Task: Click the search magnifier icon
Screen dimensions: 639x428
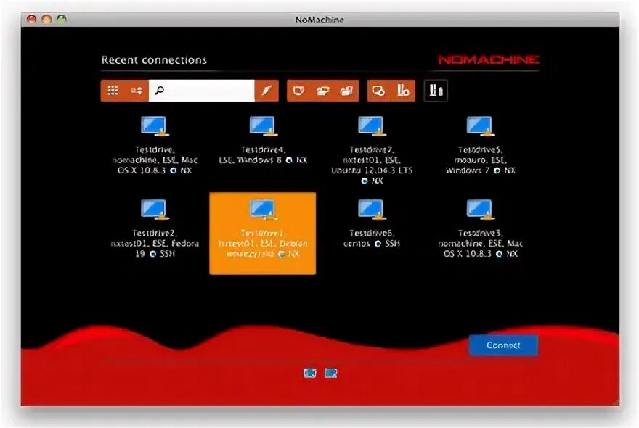Action: 160,90
